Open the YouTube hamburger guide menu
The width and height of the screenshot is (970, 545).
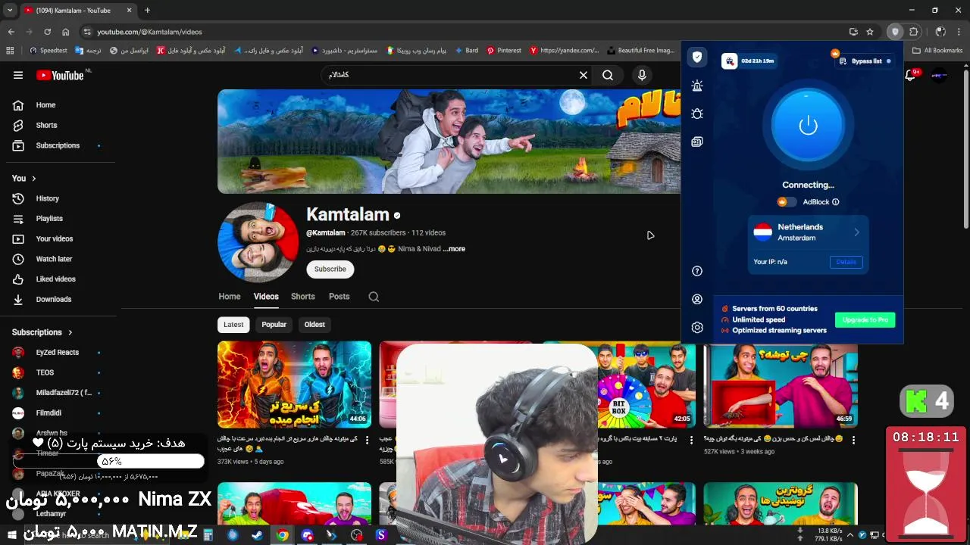[18, 75]
